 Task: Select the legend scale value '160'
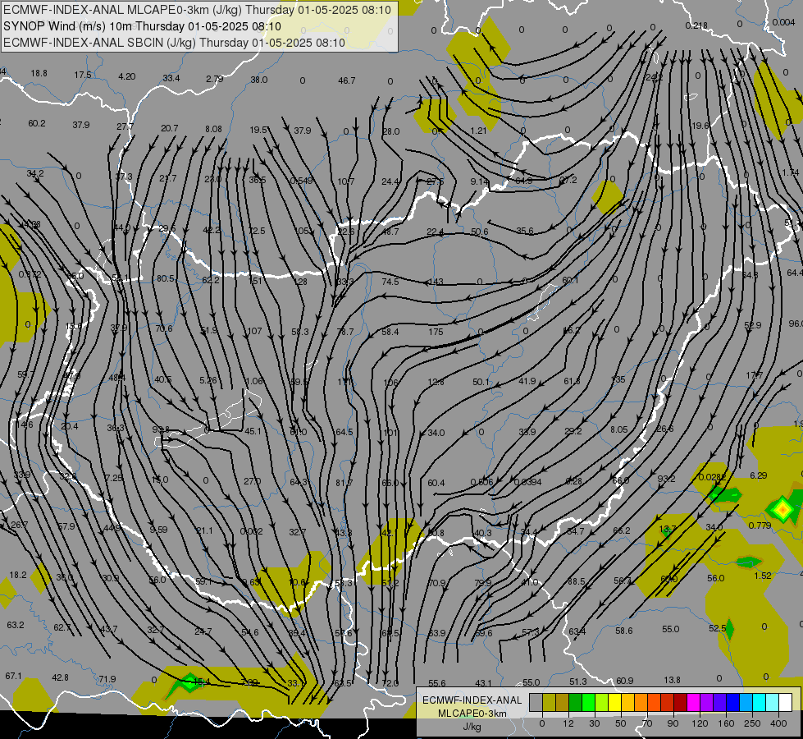tap(726, 723)
